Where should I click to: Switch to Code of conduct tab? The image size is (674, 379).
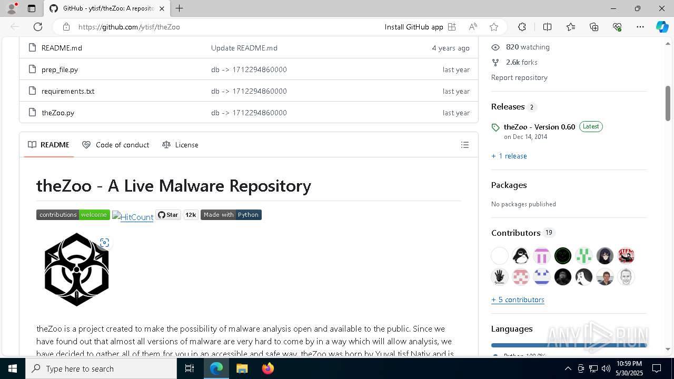point(116,145)
